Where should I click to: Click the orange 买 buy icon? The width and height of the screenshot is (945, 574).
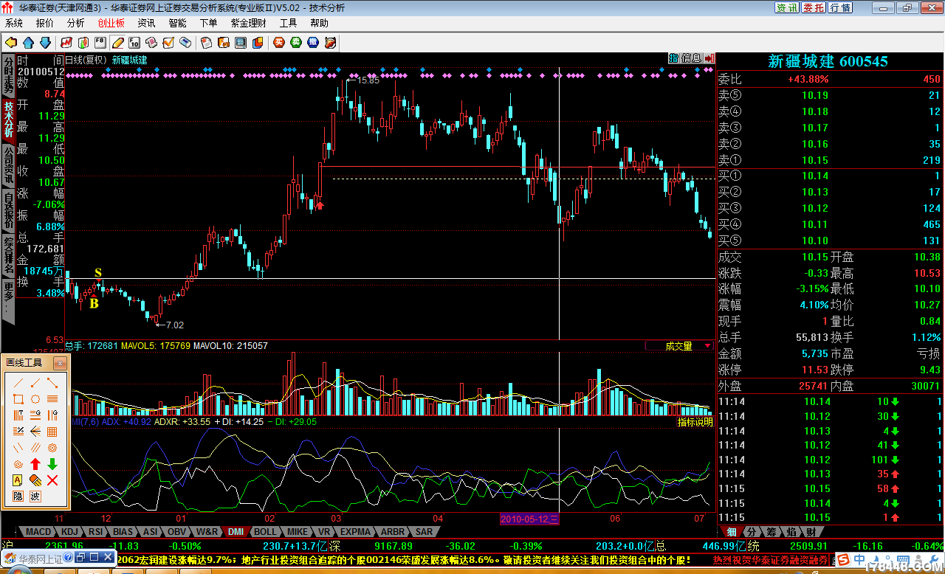pyautogui.click(x=279, y=43)
